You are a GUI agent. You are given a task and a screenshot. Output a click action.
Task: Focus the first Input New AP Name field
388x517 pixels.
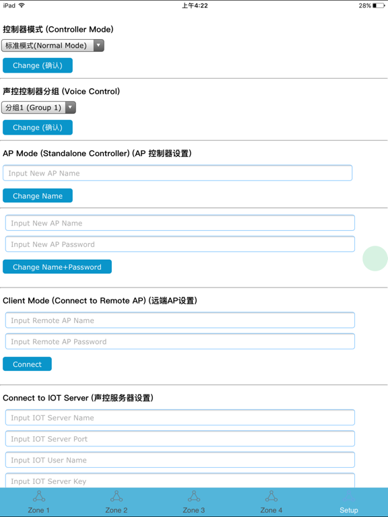(178, 173)
